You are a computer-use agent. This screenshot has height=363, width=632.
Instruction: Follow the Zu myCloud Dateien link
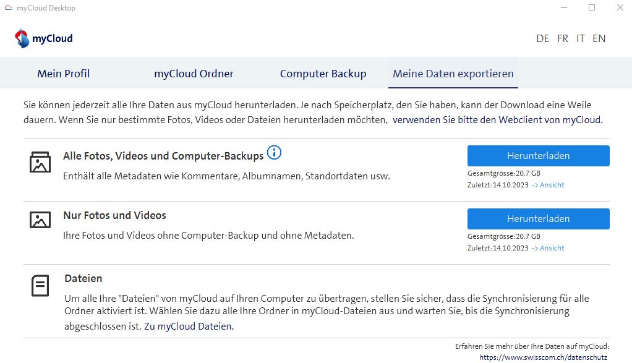click(x=188, y=327)
